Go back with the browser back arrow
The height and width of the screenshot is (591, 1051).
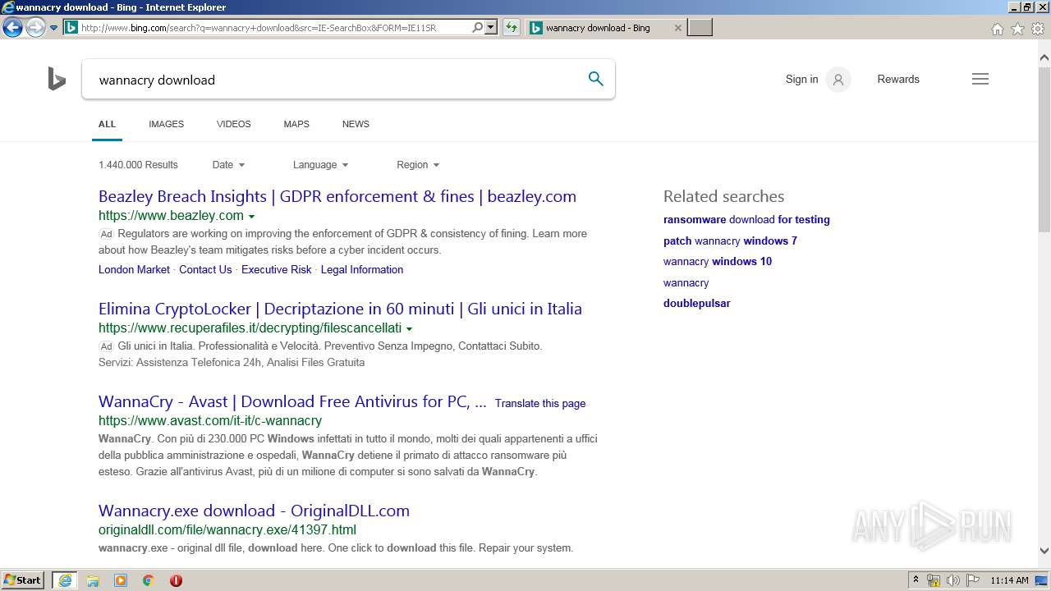12,27
